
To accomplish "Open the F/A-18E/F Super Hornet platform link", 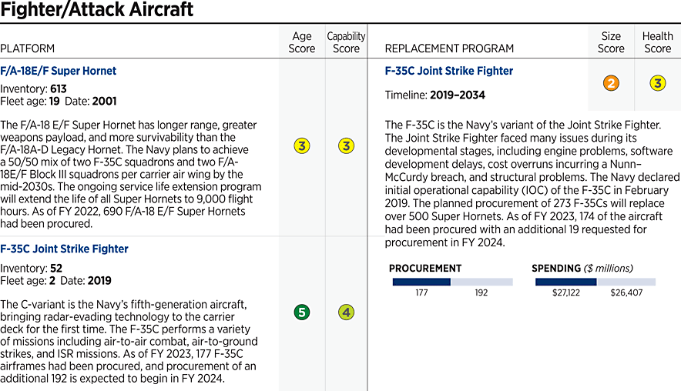I will pyautogui.click(x=59, y=71).
